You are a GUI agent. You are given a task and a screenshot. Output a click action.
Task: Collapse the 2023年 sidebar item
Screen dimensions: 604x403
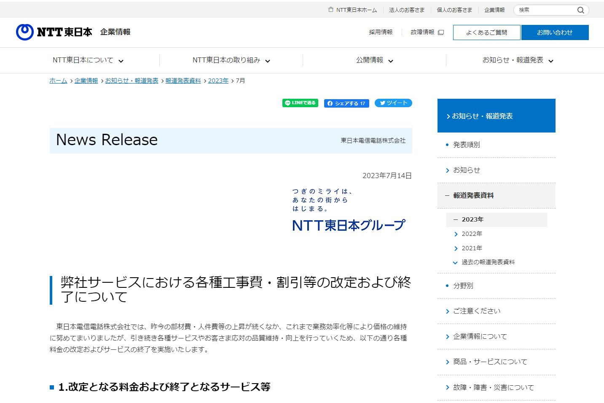coord(497,219)
